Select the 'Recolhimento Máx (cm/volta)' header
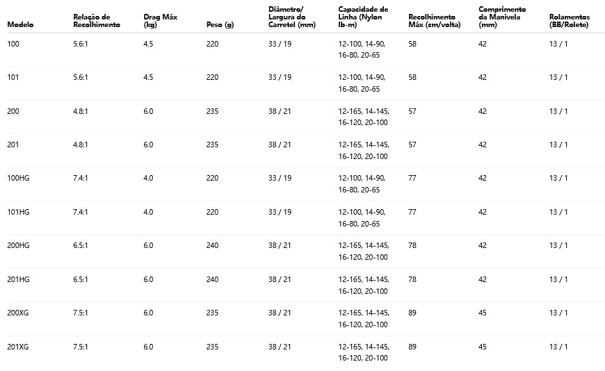The height and width of the screenshot is (371, 605). tap(432, 20)
